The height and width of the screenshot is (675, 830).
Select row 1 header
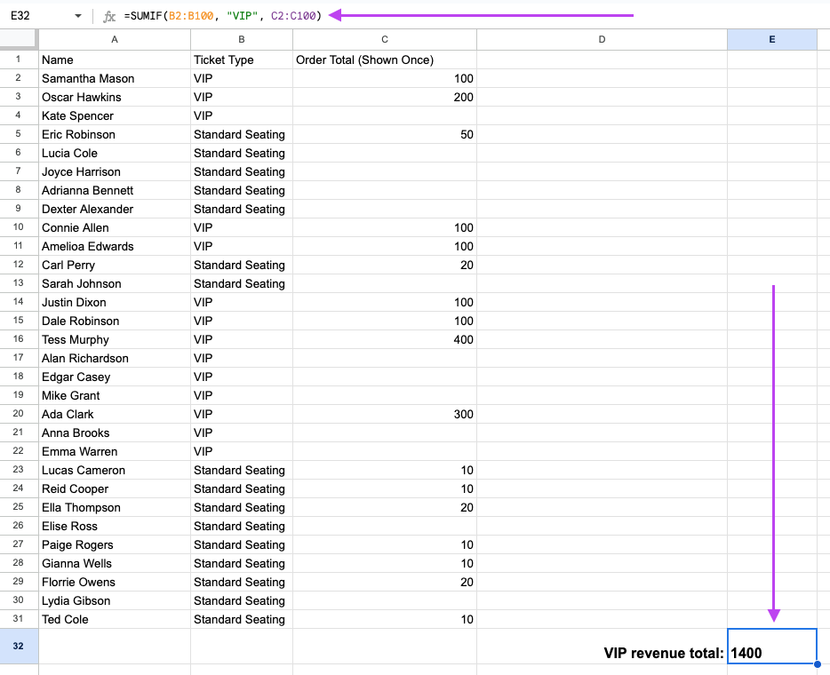pyautogui.click(x=19, y=60)
